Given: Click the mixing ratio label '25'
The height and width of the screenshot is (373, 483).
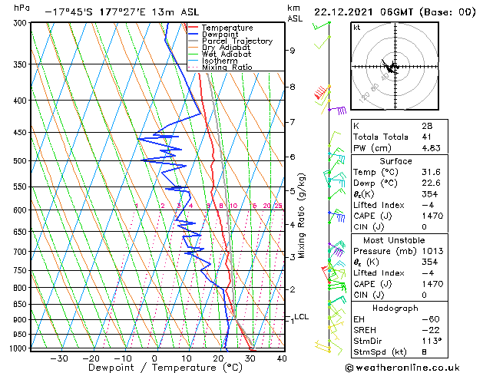Looking at the screenshot, I should coord(279,206).
